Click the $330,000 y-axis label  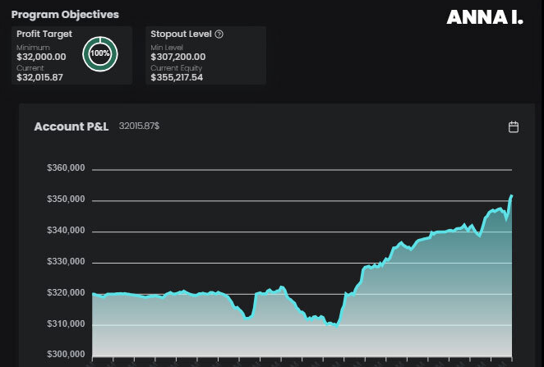[x=67, y=263]
